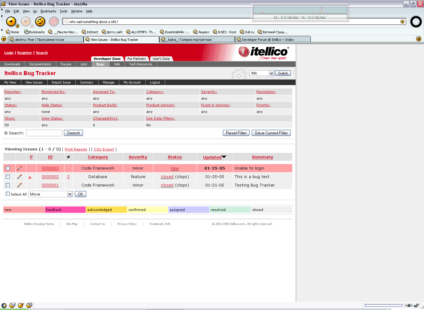
Task: Open the Move action dropdown
Action: [x=51, y=194]
